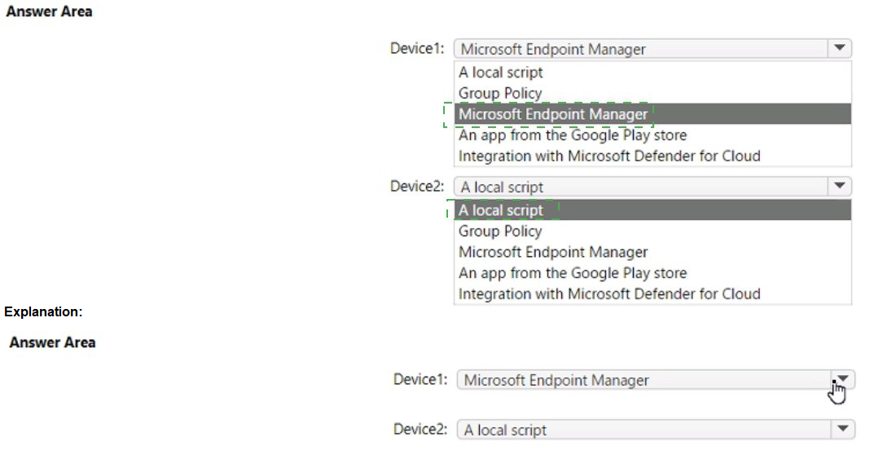Viewport: 870px width, 459px height.
Task: Choose 'Group Policy' in Device1 list
Action: 652,93
